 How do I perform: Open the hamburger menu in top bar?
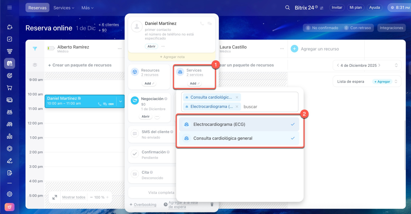10,7
